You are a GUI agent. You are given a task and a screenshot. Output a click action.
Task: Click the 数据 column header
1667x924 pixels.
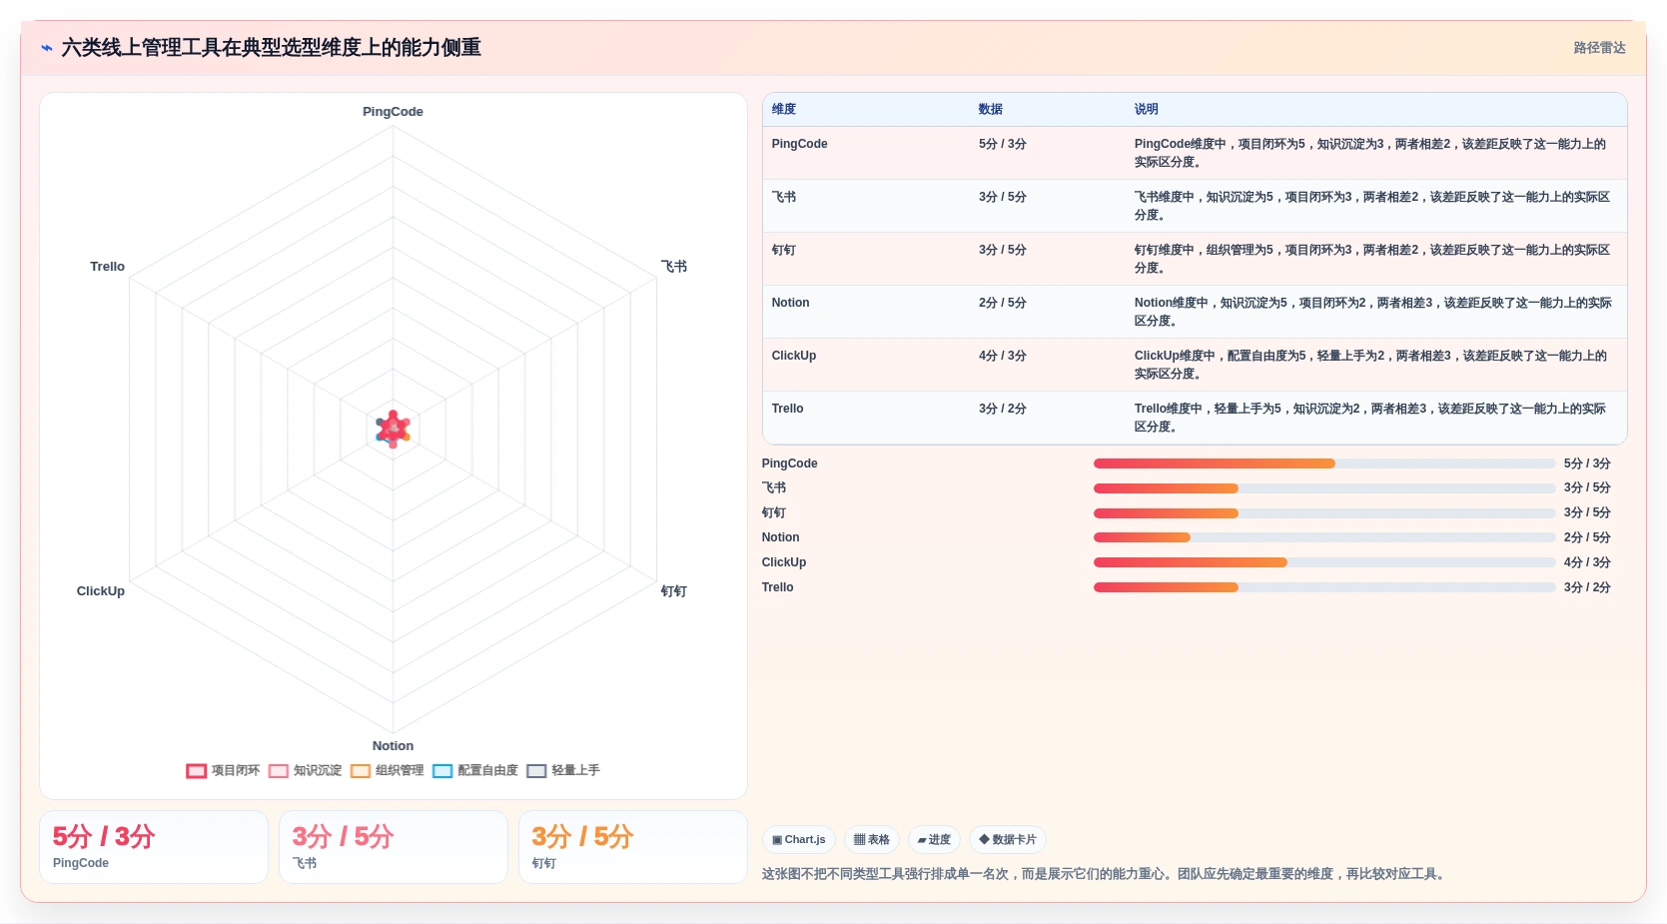coord(991,109)
